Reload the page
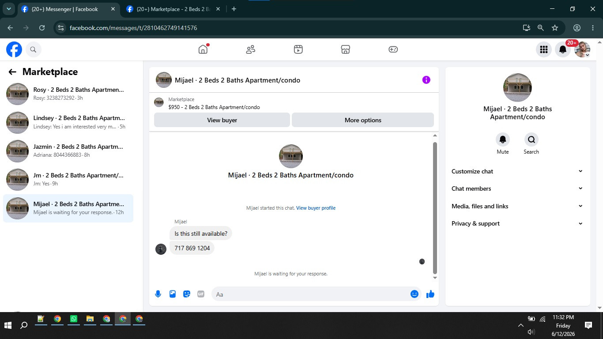 coord(42,28)
